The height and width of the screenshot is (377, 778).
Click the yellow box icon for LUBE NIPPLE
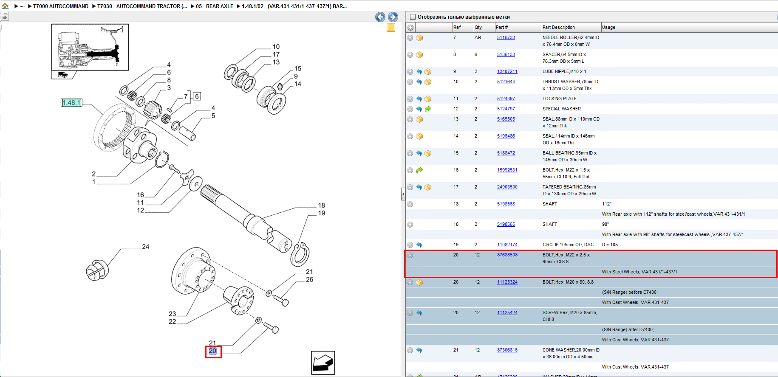(428, 72)
